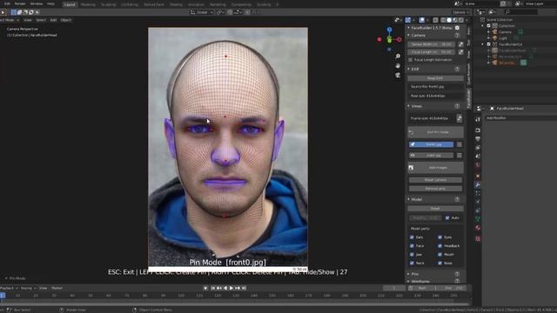This screenshot has height=313, width=557.
Task: Open the viewport Select menu
Action: (41, 20)
